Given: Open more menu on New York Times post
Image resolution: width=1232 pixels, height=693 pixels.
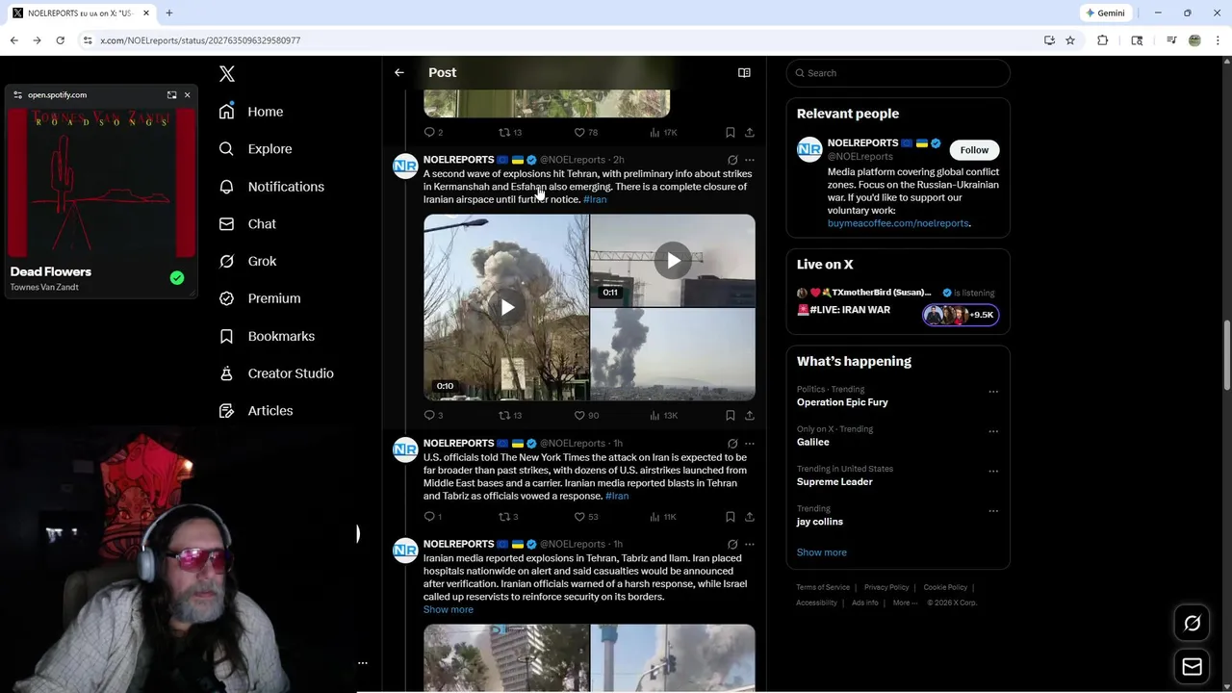Looking at the screenshot, I should tap(750, 444).
